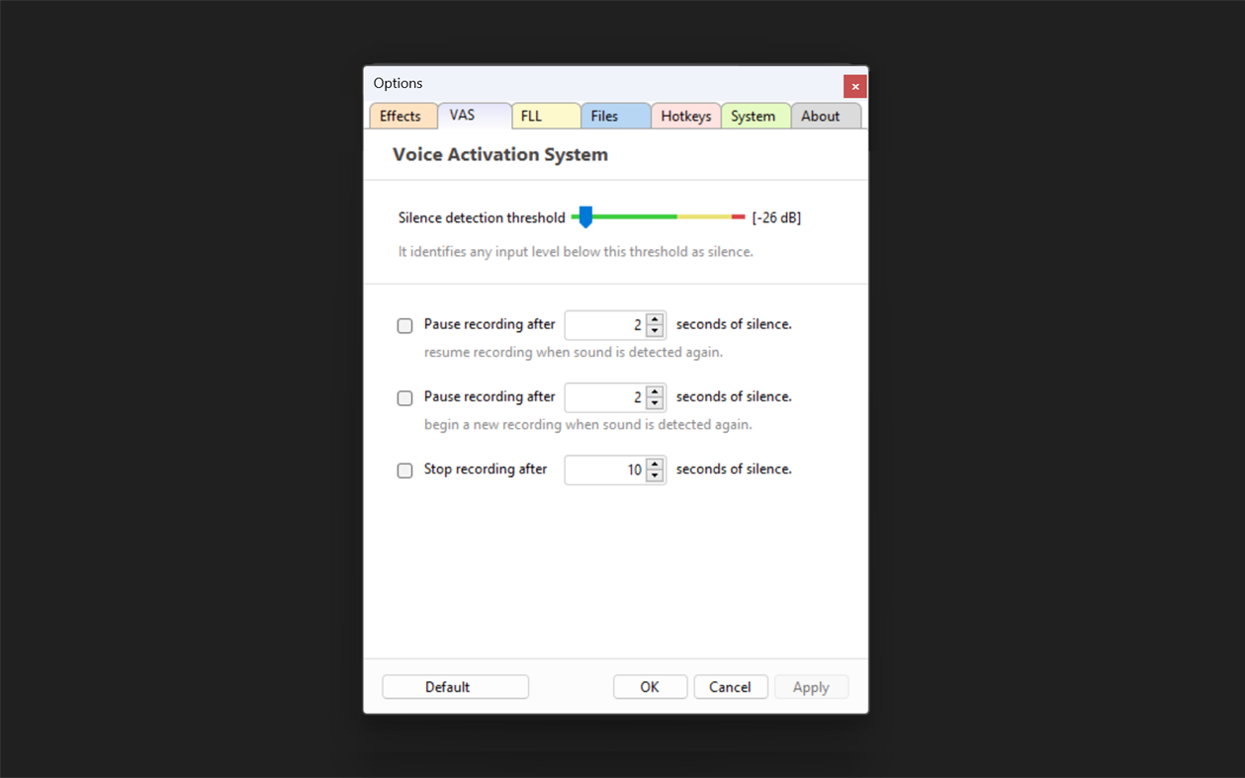Confirm changes with OK
This screenshot has height=778, width=1245.
click(650, 686)
